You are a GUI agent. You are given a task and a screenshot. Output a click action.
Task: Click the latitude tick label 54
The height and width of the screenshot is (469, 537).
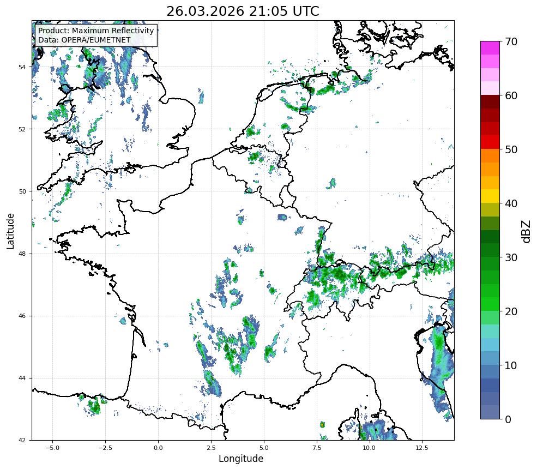coord(22,67)
